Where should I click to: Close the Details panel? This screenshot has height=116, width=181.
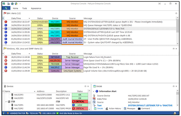[x=176, y=86]
